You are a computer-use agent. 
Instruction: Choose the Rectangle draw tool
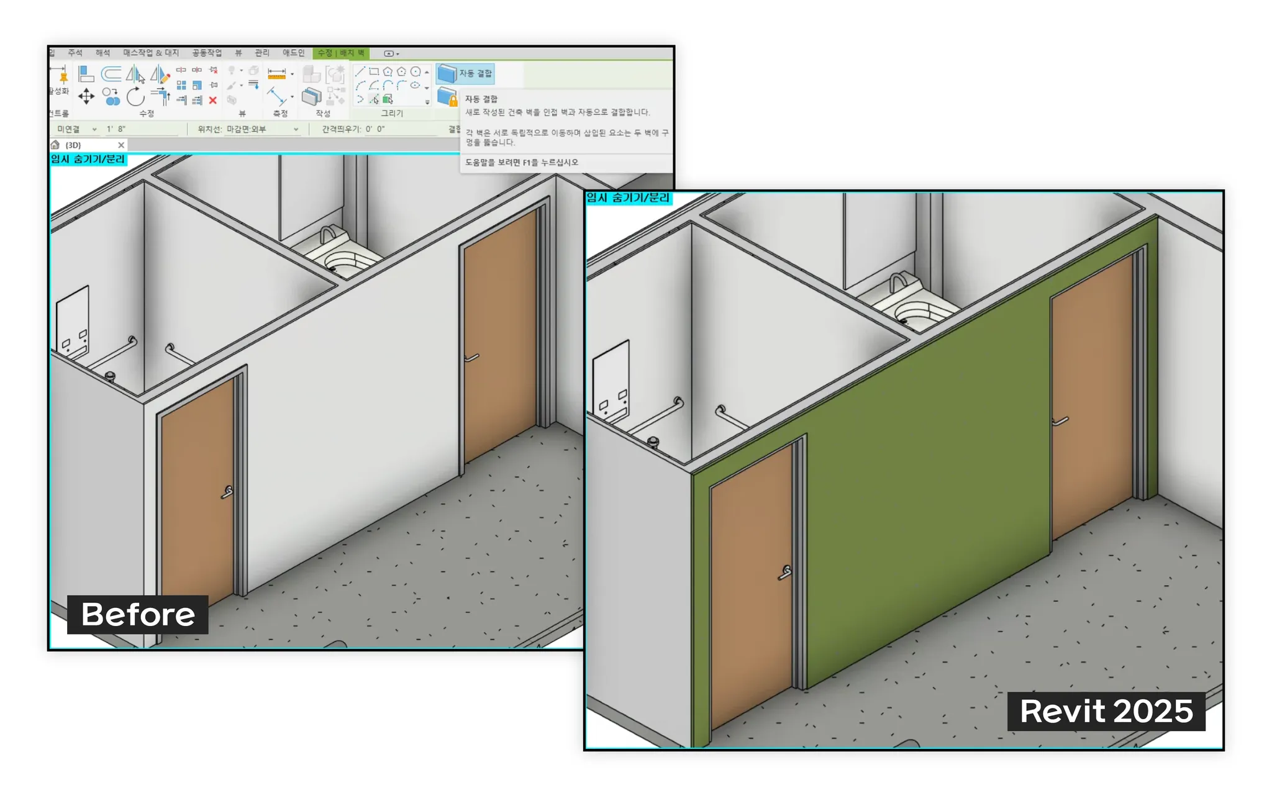(374, 71)
